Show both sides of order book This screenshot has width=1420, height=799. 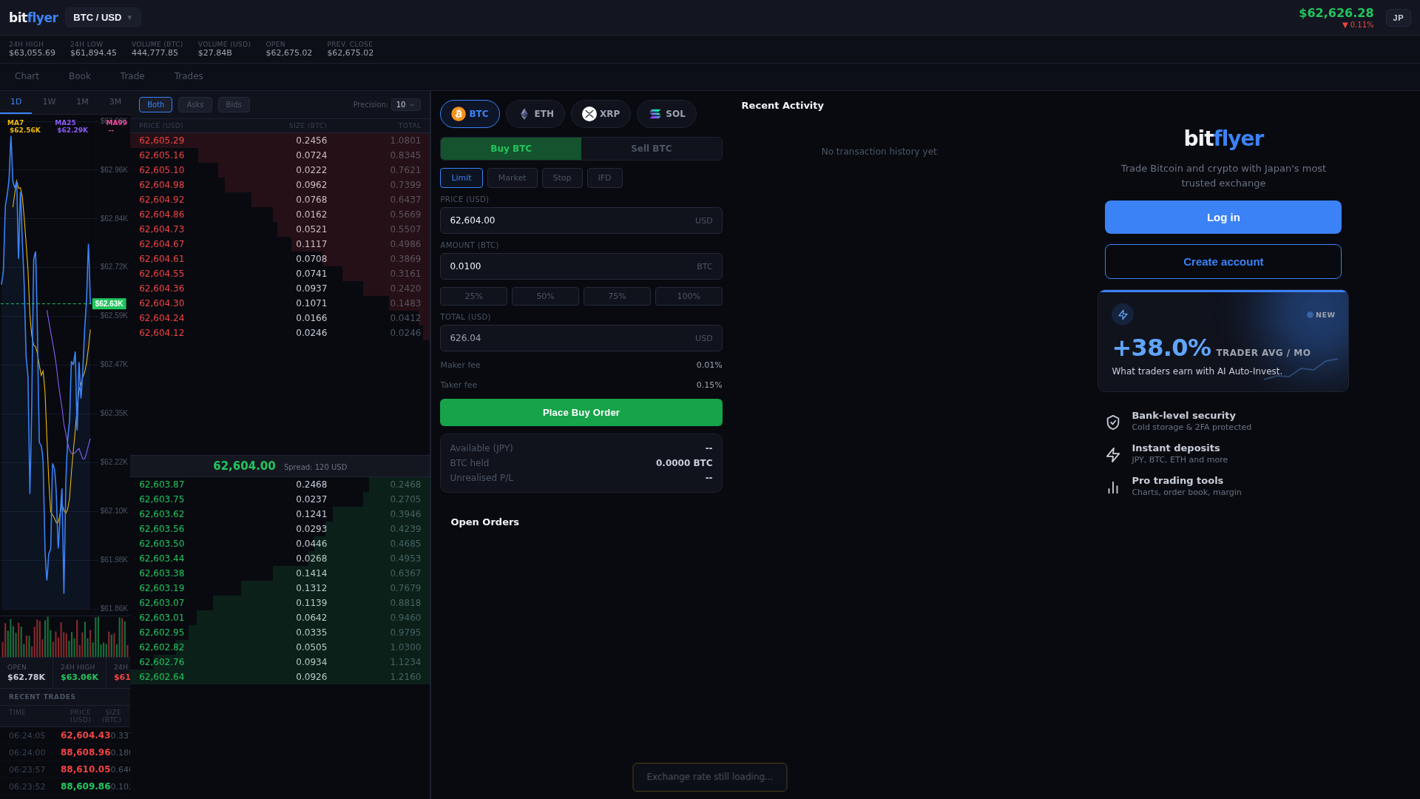155,105
